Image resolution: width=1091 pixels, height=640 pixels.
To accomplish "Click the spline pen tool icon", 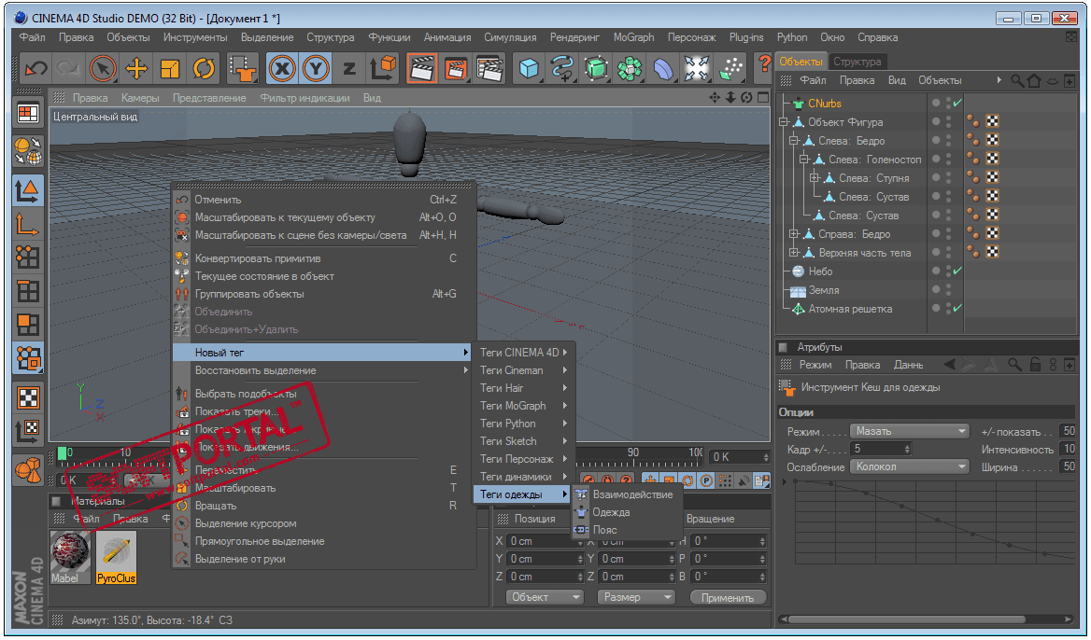I will tap(562, 68).
